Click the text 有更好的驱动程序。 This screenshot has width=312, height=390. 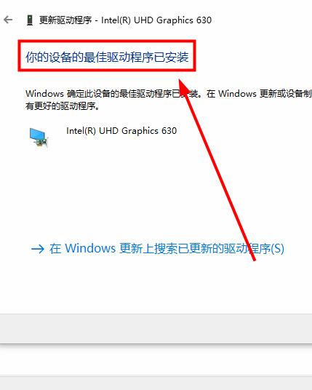[63, 106]
